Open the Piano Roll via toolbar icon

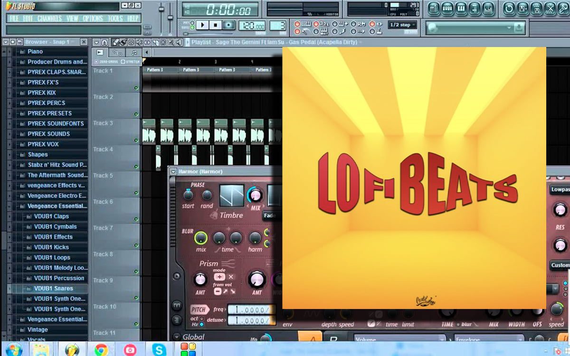click(x=461, y=9)
